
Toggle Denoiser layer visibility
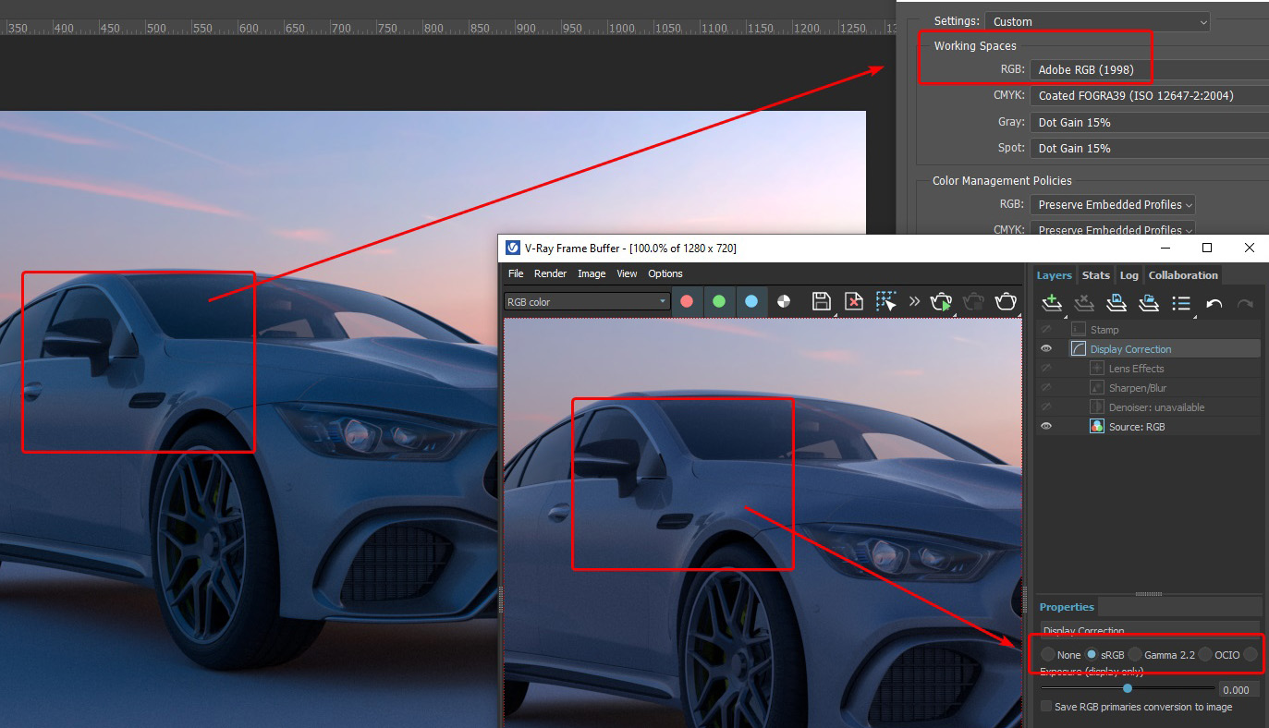pyautogui.click(x=1046, y=406)
